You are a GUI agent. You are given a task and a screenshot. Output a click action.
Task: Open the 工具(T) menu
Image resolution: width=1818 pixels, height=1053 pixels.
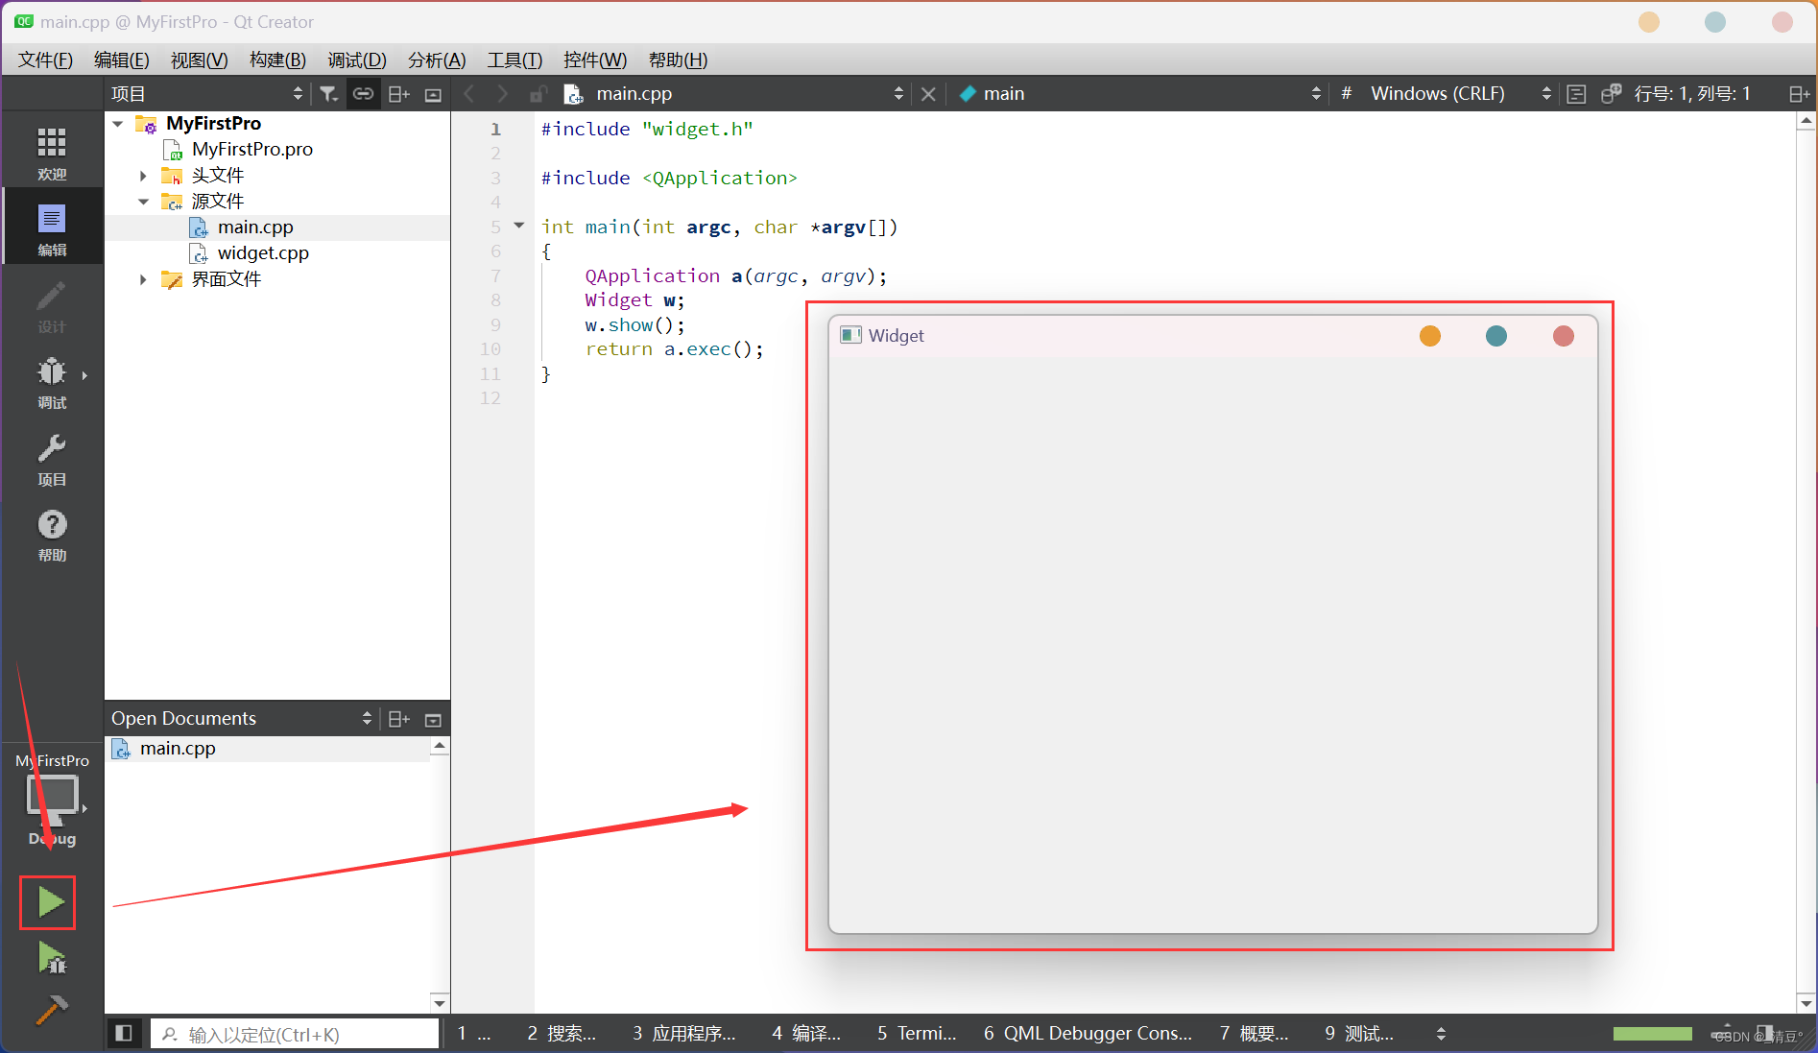(x=514, y=60)
